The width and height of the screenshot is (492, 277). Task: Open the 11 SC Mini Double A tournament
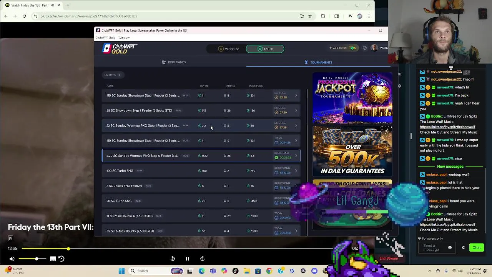point(201,216)
